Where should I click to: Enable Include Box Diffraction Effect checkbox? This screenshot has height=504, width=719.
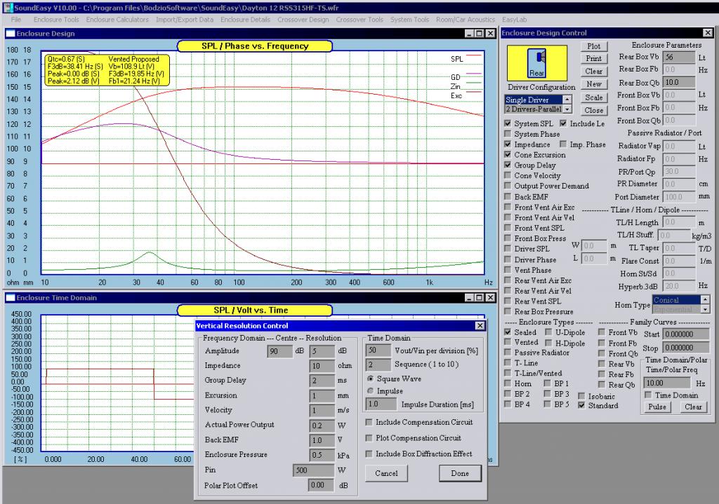pos(369,454)
